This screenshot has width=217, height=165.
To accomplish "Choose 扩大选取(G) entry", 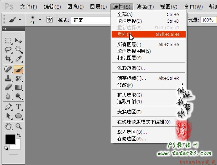I will point(148,95).
